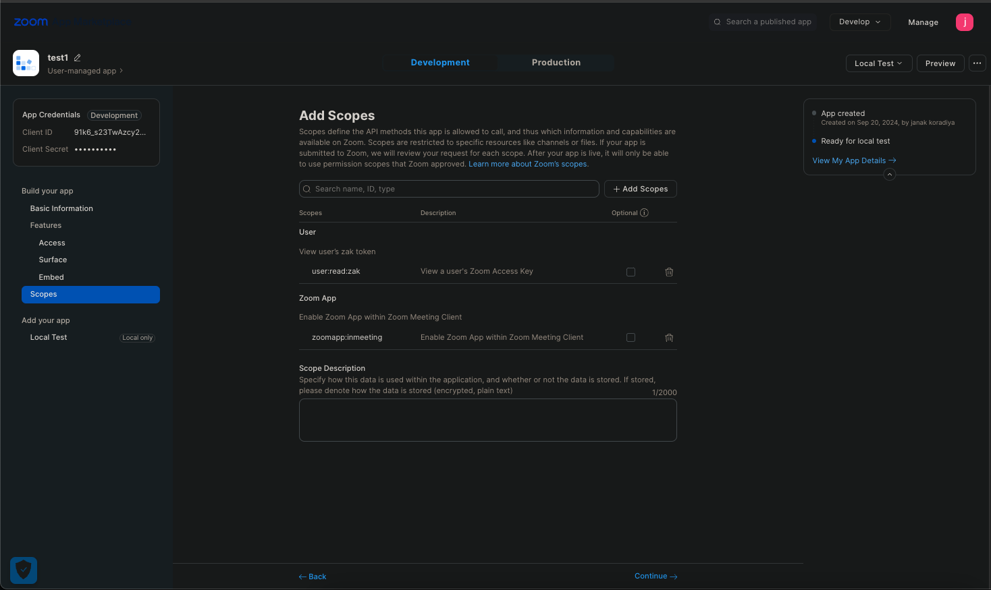
Task: Open the more options ellipsis menu
Action: pyautogui.click(x=977, y=63)
